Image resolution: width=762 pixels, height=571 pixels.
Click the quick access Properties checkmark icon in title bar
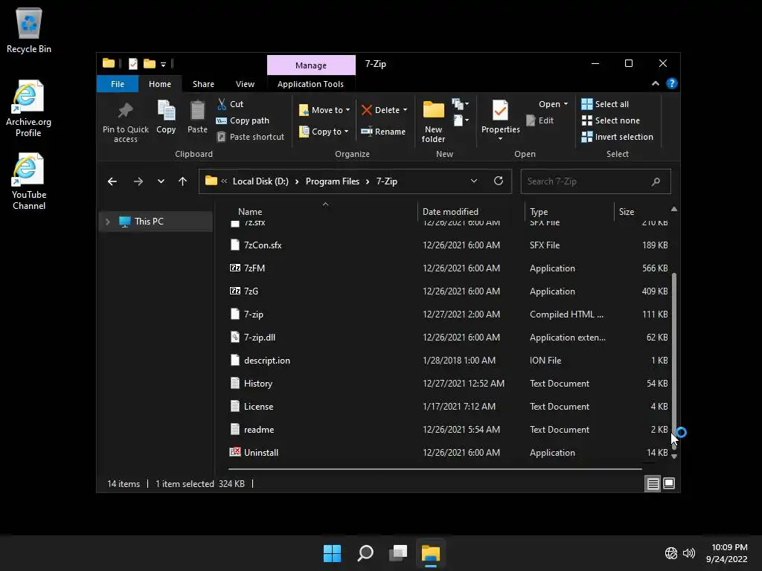pos(132,64)
